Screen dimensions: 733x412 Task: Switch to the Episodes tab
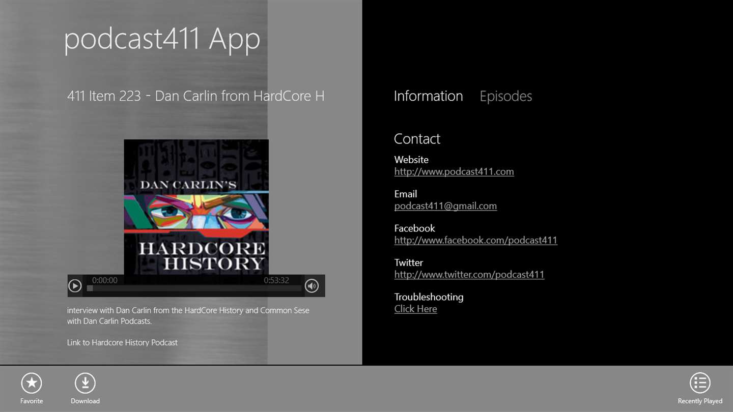point(505,96)
